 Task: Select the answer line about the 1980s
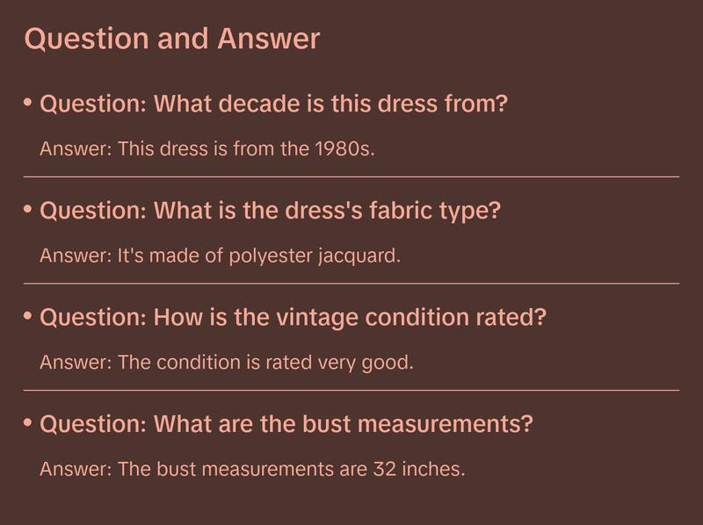tap(207, 148)
